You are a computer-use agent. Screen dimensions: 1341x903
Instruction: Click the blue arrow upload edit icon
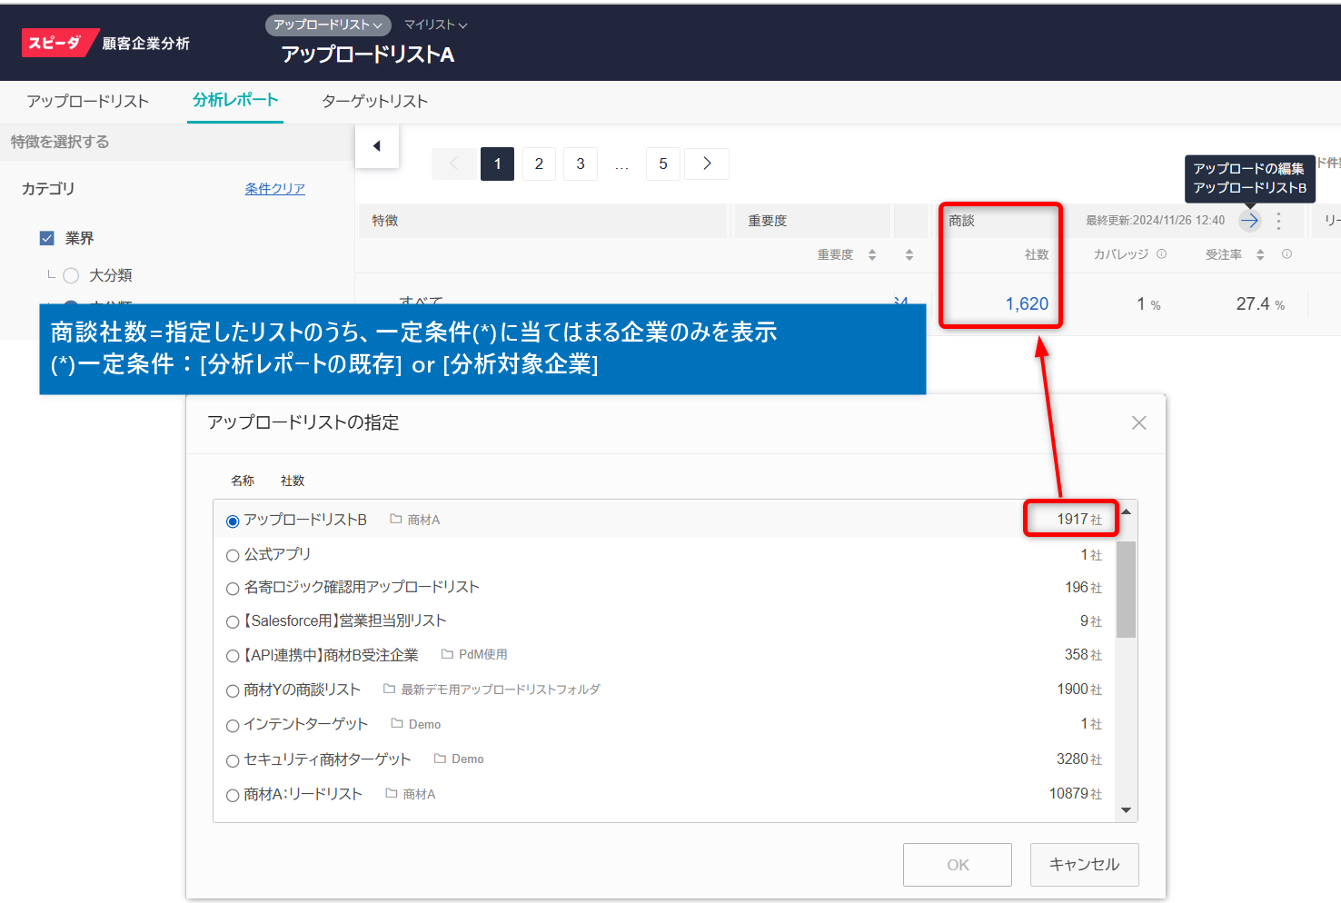pos(1250,220)
